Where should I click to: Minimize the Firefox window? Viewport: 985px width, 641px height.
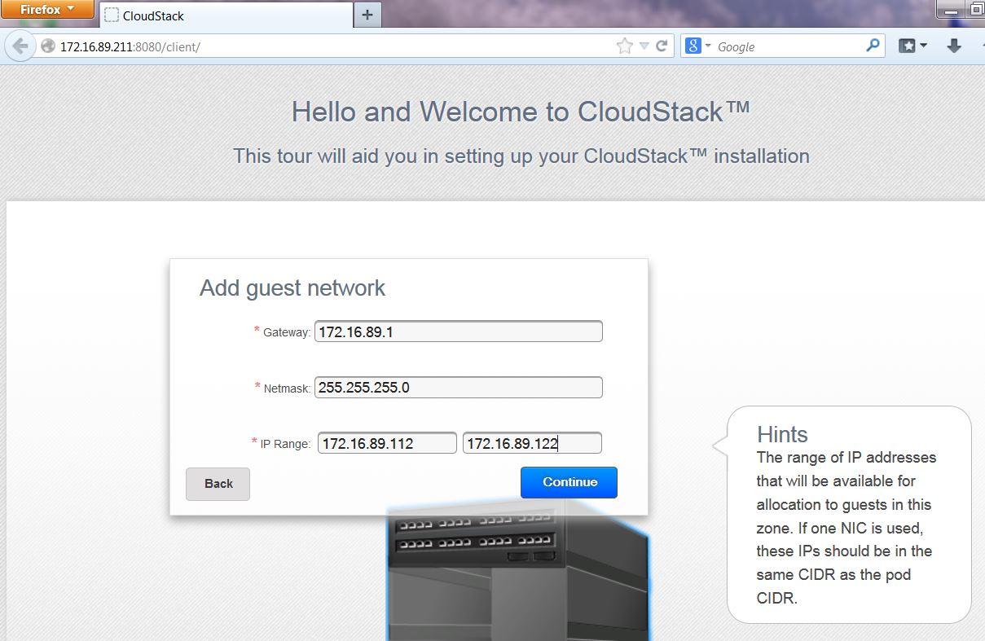950,11
